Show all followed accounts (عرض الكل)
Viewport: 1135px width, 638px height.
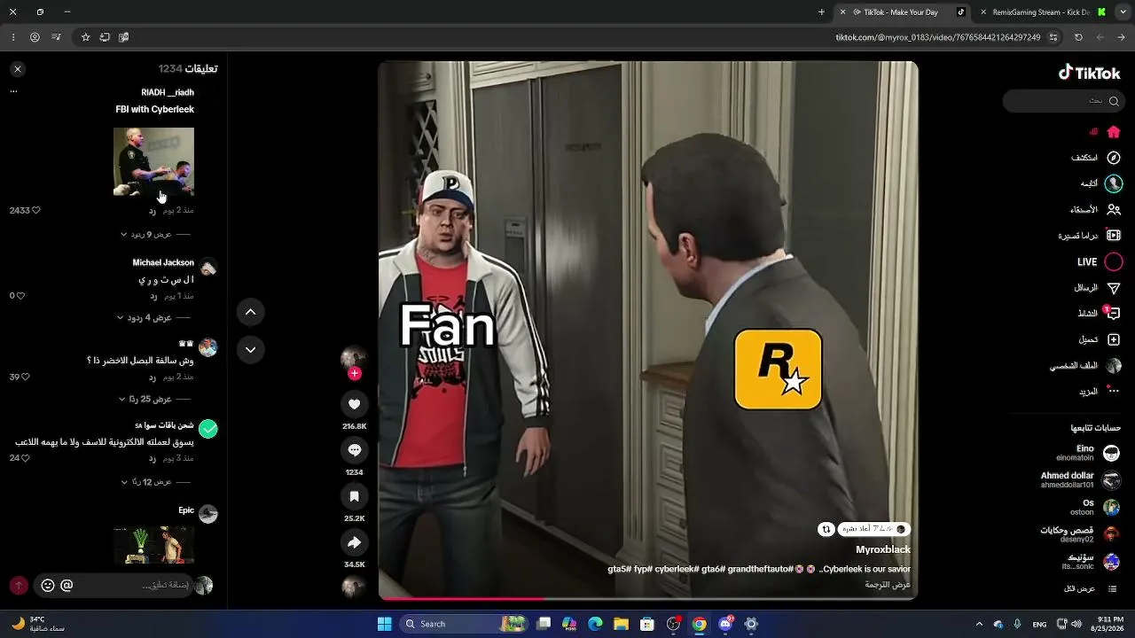(x=1092, y=588)
